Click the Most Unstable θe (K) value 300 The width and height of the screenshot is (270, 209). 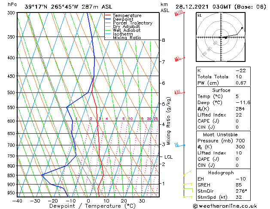pos(240,147)
